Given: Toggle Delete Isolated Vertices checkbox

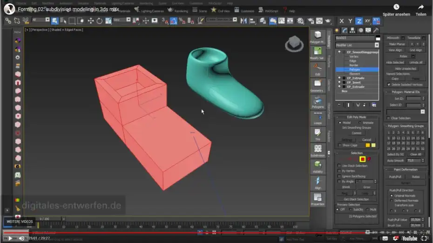Looking at the screenshot, I should click(x=389, y=84).
